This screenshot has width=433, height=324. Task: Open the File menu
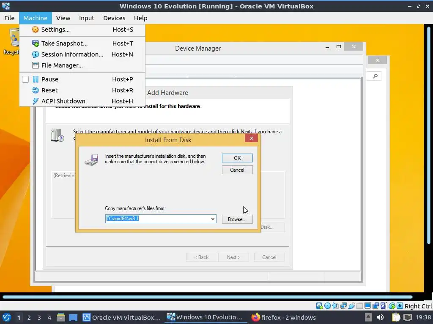[x=9, y=18]
